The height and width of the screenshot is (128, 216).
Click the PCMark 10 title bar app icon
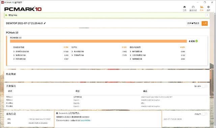[x=2, y=2]
